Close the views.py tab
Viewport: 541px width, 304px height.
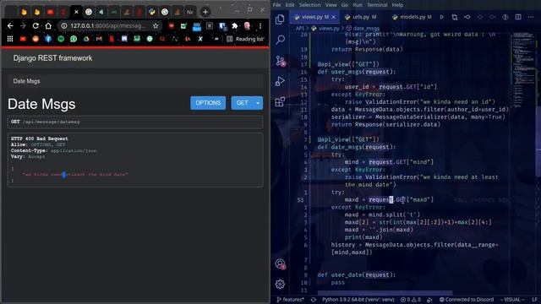tap(334, 17)
